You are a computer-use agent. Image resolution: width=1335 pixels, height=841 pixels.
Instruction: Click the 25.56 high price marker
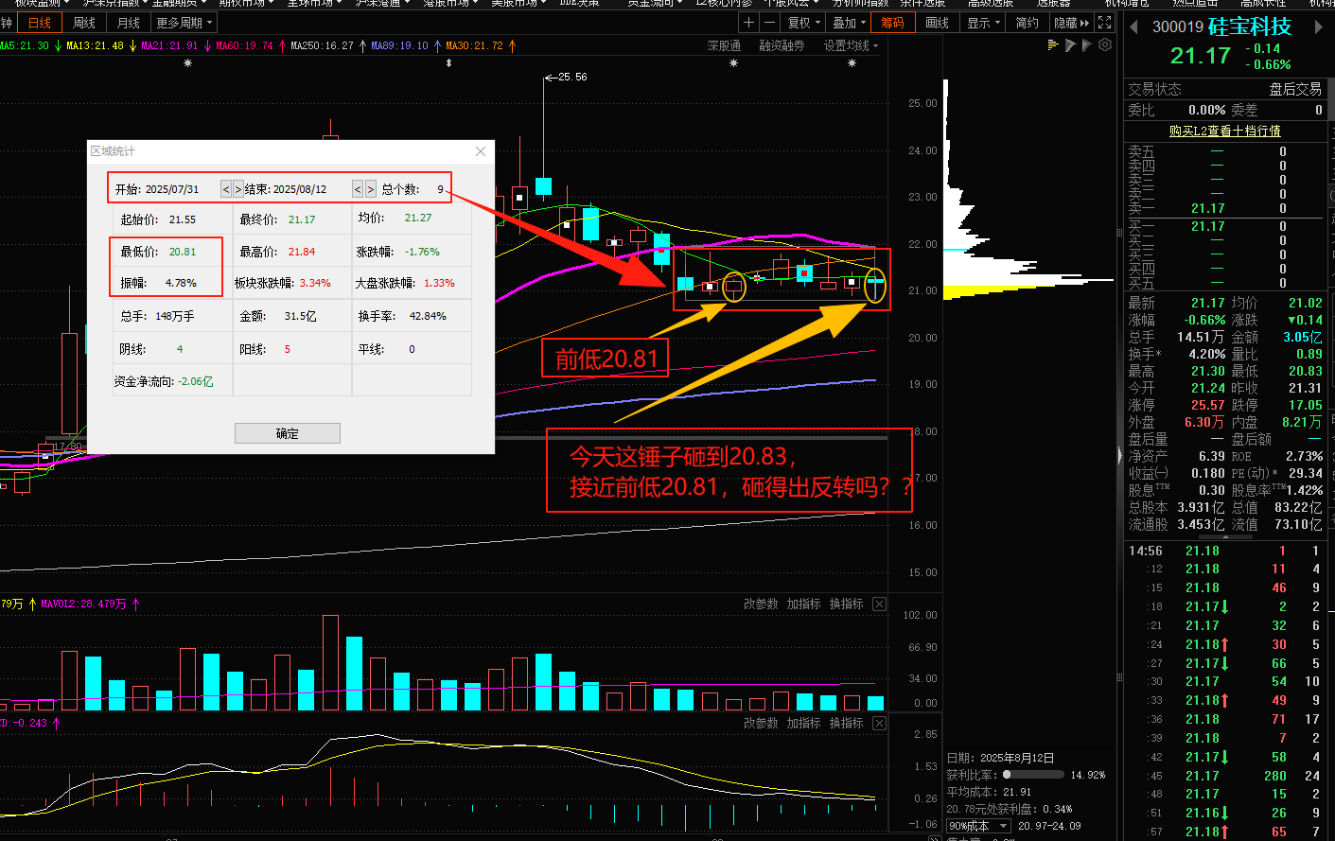coord(571,77)
